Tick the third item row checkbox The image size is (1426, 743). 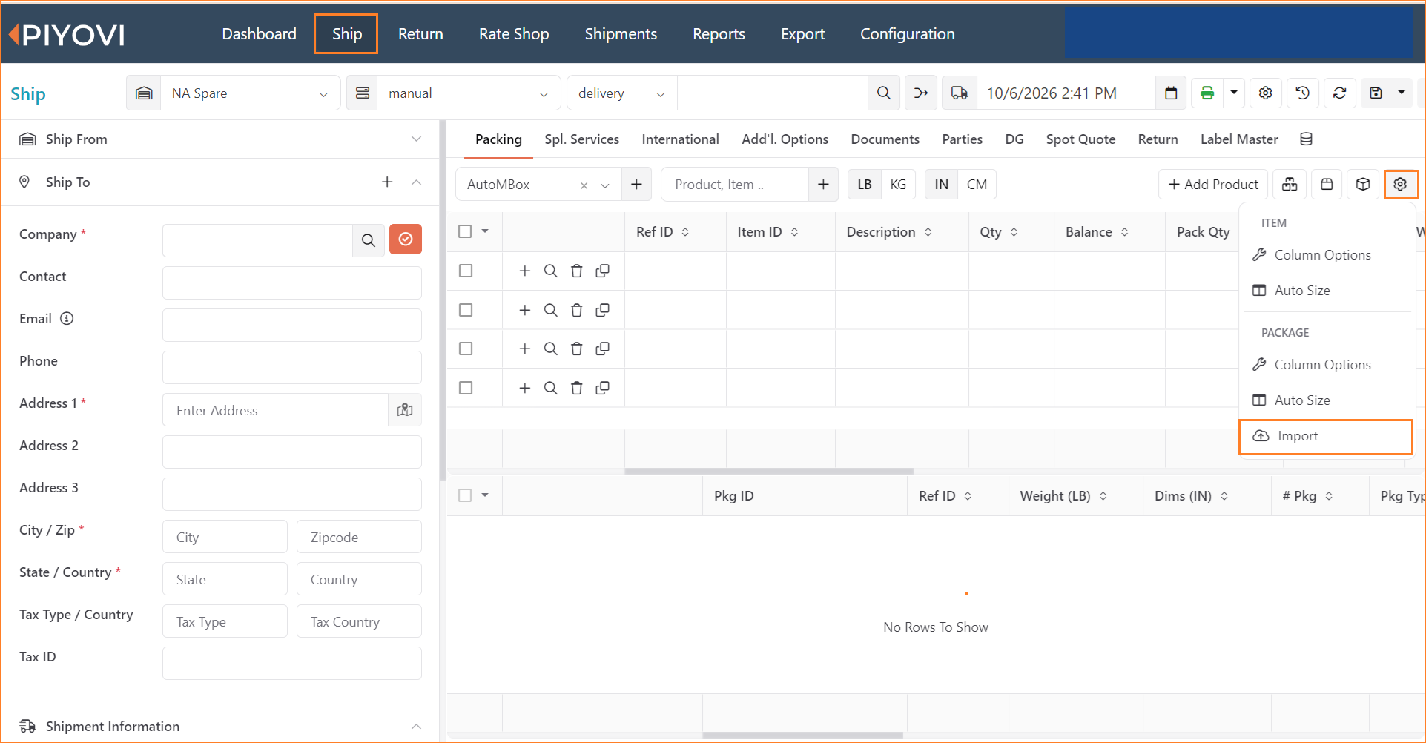(466, 349)
